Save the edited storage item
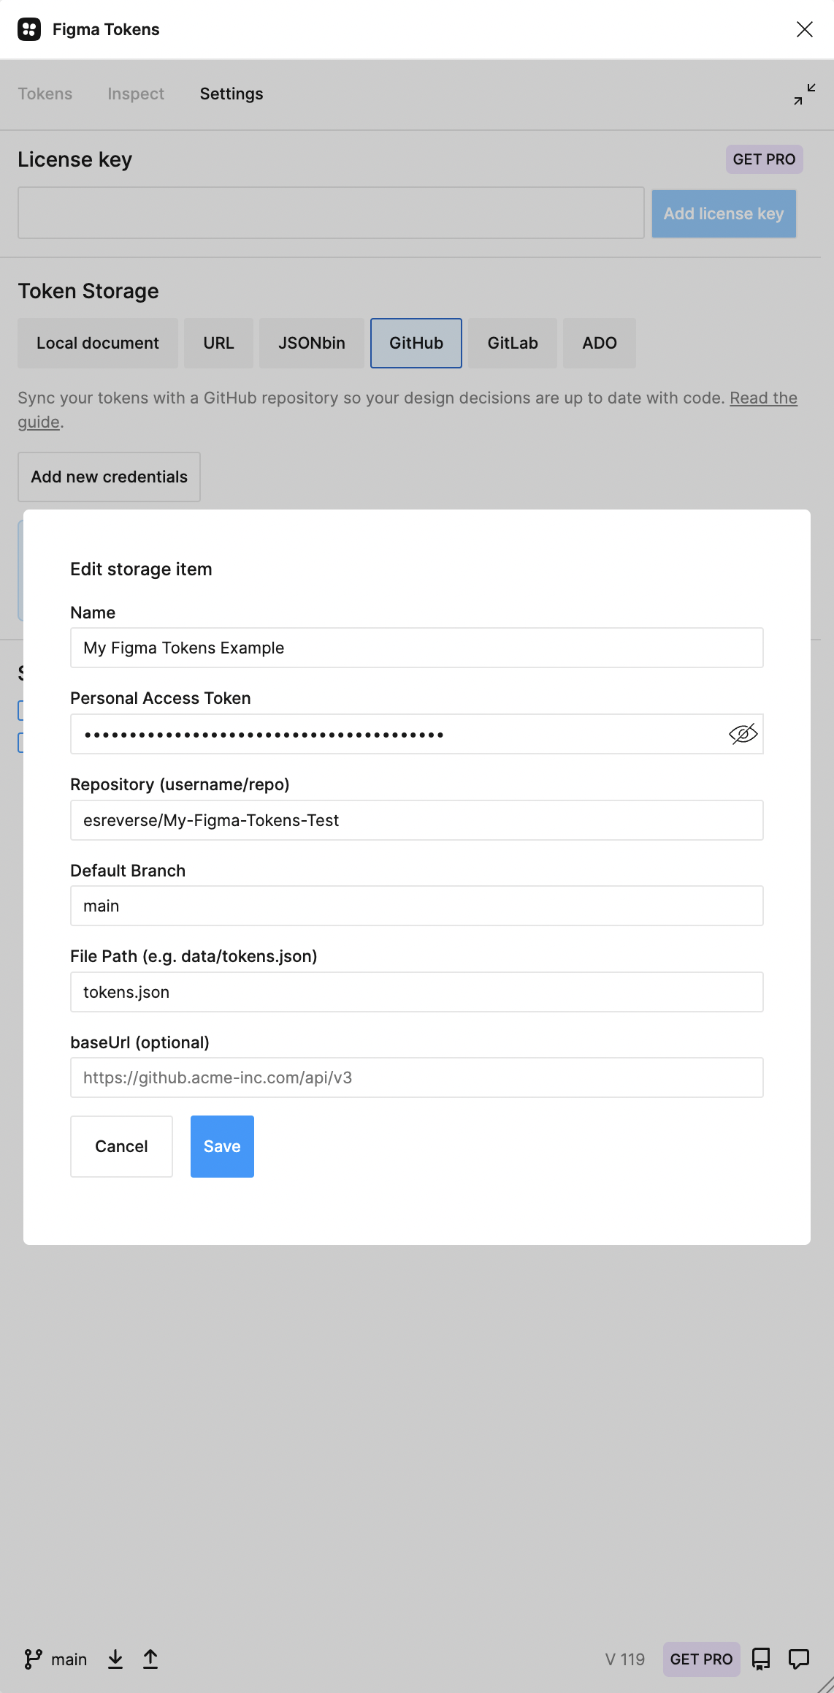The height and width of the screenshot is (1693, 834). (x=222, y=1146)
